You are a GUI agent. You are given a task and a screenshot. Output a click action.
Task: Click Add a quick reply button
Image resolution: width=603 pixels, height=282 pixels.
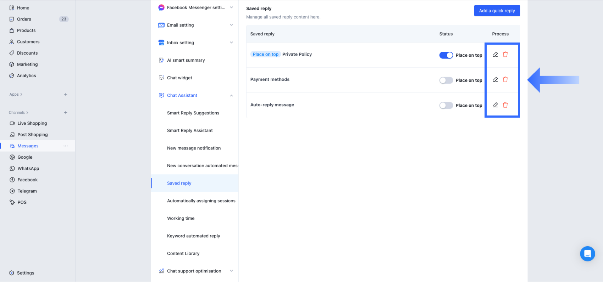pos(497,11)
